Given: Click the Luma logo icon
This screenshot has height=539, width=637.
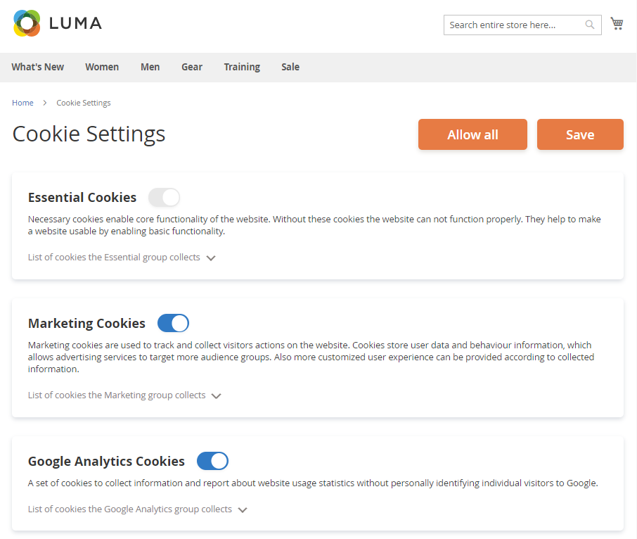Looking at the screenshot, I should click(27, 23).
